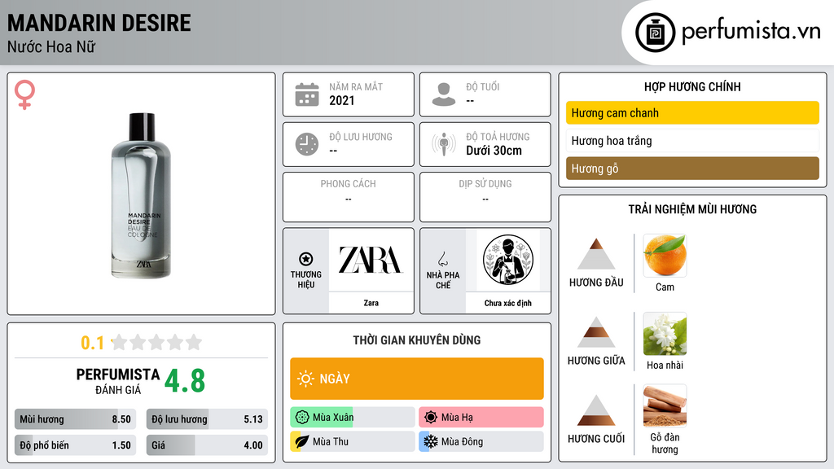Click the Zara brand logo
This screenshot has width=834, height=469.
[x=371, y=260]
